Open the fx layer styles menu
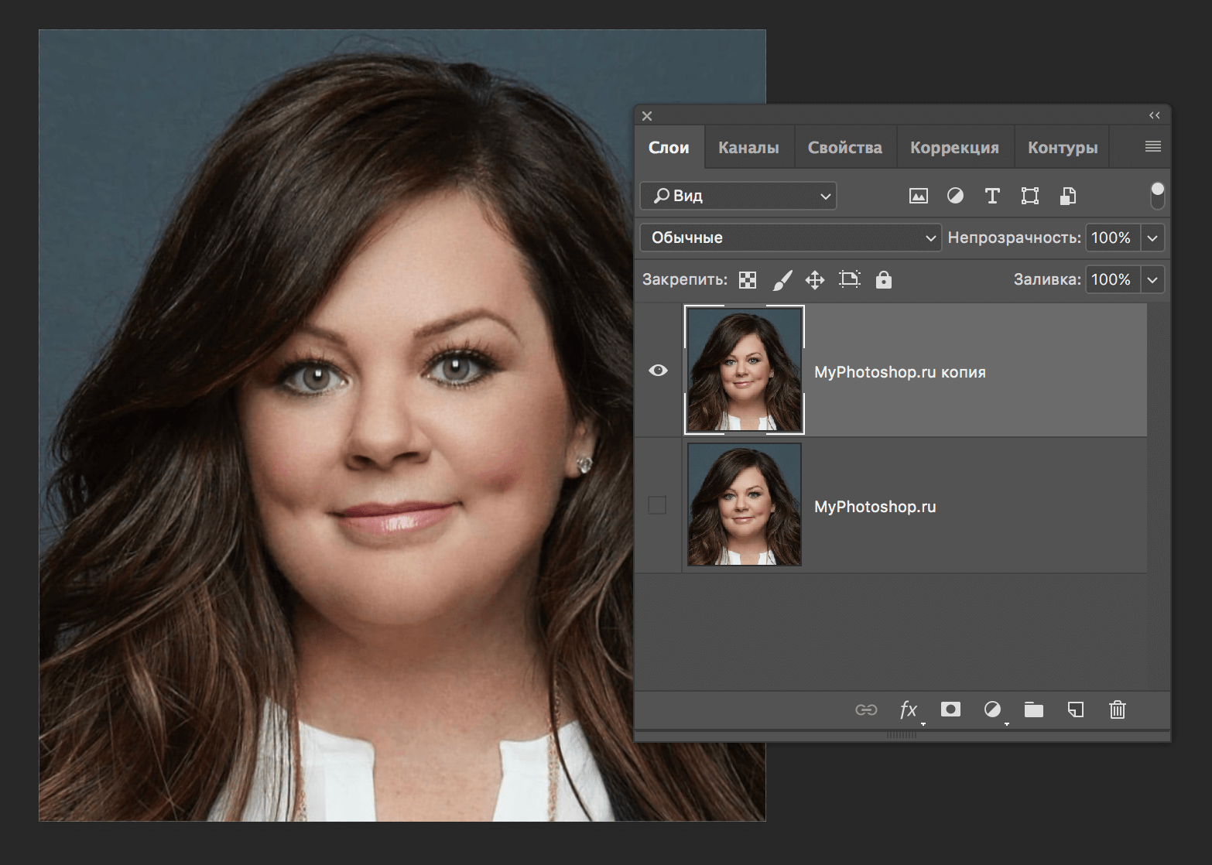 [909, 709]
